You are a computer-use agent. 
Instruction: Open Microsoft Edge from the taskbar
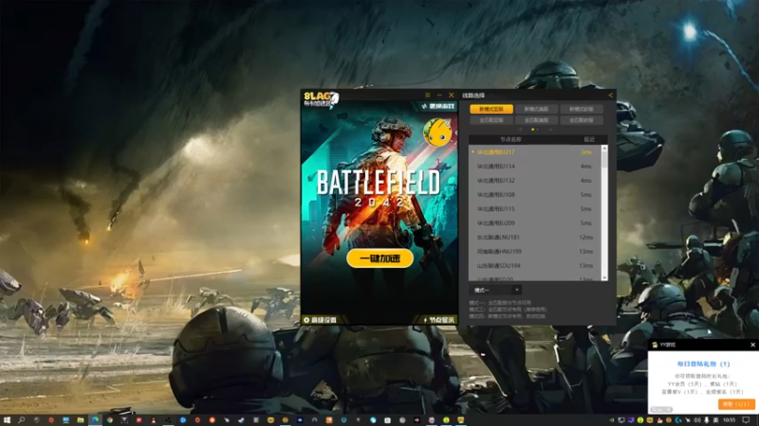96,420
